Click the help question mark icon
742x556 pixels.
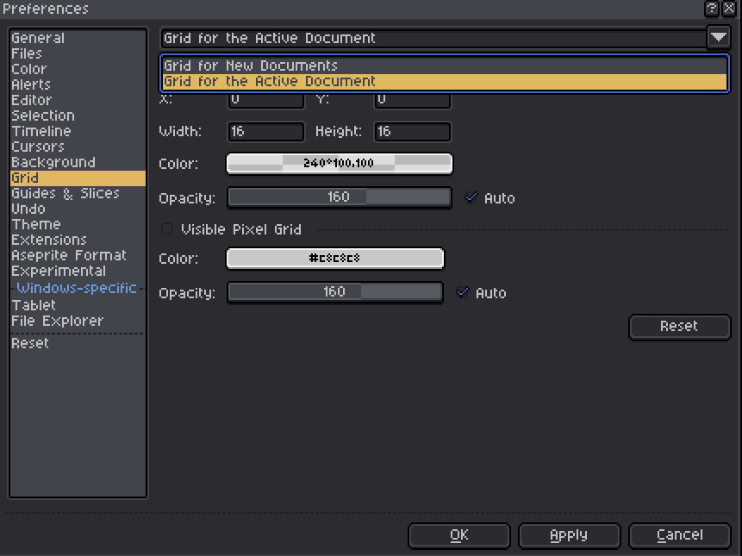(711, 9)
